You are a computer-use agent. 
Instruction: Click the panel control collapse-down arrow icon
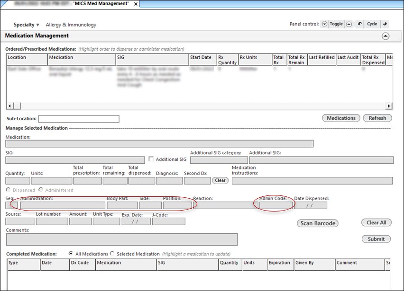pos(324,24)
